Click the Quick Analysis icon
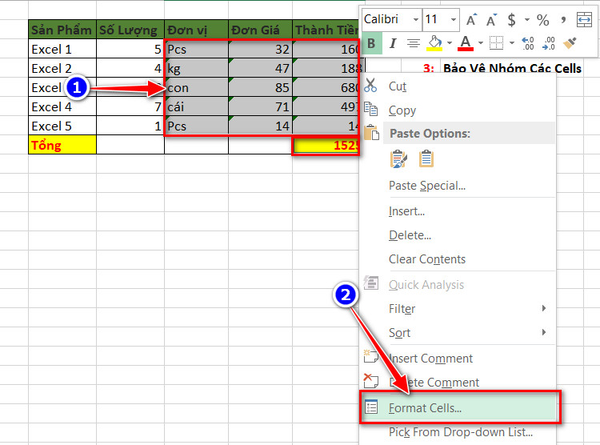 370,283
